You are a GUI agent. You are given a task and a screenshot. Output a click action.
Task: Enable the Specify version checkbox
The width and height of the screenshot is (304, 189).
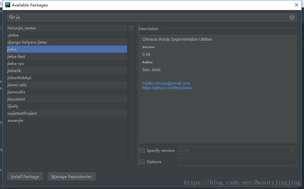[x=142, y=151]
